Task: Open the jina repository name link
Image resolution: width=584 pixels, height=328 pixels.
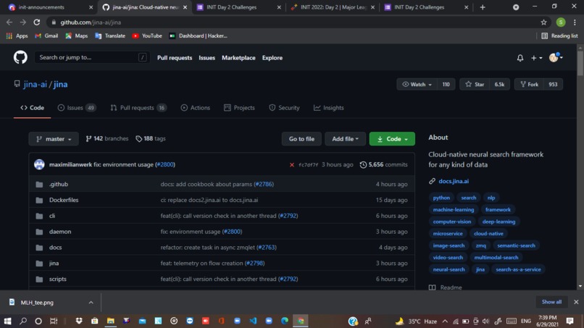Action: click(60, 84)
